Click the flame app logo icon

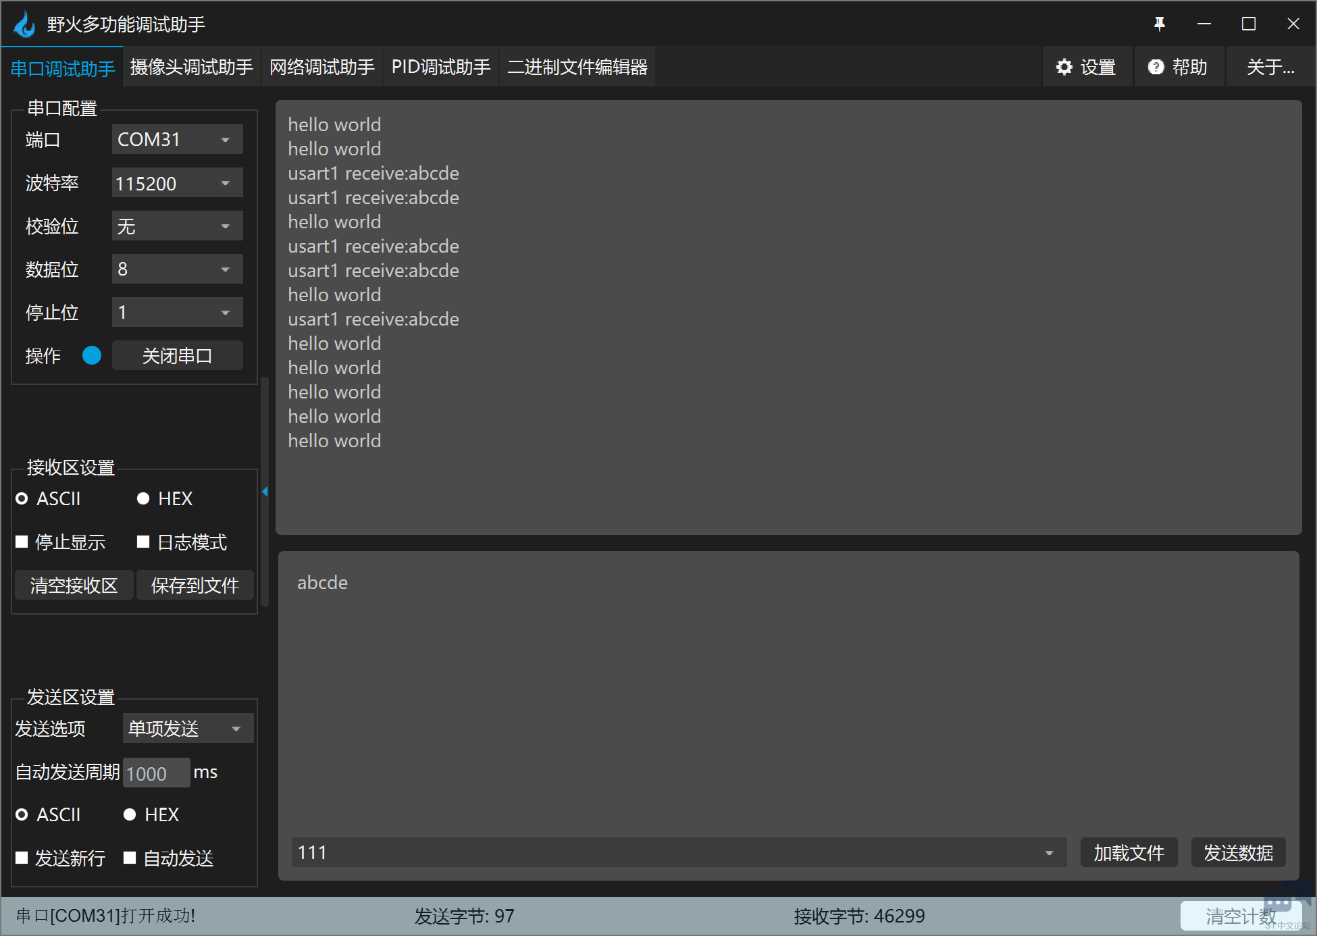coord(25,24)
